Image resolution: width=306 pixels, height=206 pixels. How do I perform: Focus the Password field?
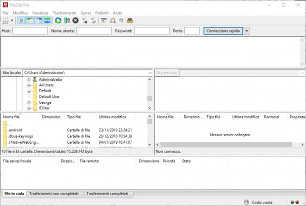151,31
